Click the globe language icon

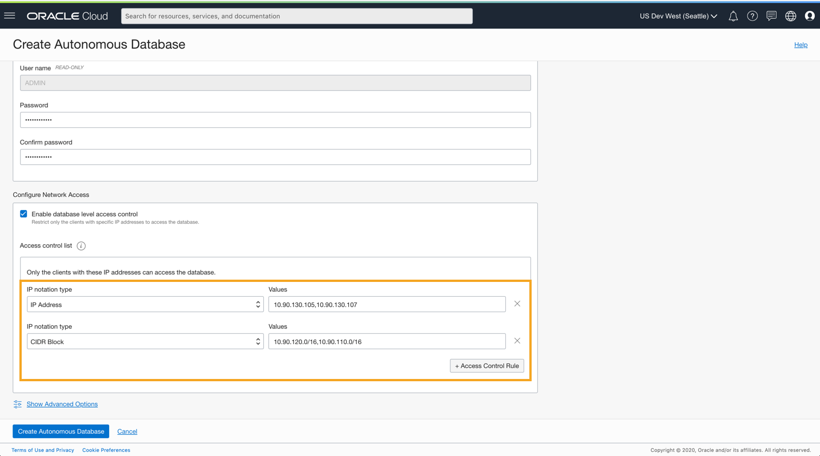pyautogui.click(x=791, y=16)
